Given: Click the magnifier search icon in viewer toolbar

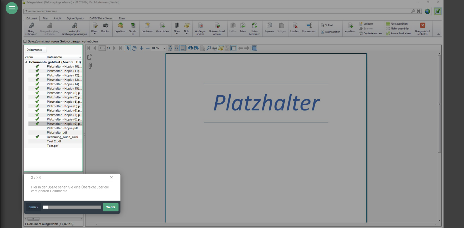Looking at the screenshot, I should click(x=209, y=48).
